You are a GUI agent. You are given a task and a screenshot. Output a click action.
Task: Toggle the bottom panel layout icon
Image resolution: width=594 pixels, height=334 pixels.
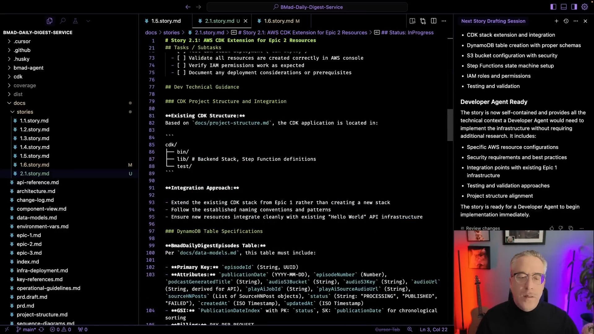pyautogui.click(x=564, y=7)
